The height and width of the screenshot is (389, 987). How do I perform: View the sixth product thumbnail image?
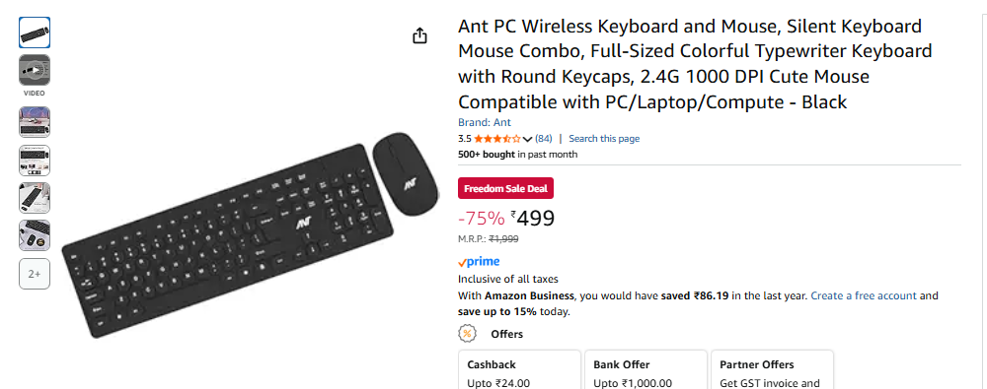[35, 235]
